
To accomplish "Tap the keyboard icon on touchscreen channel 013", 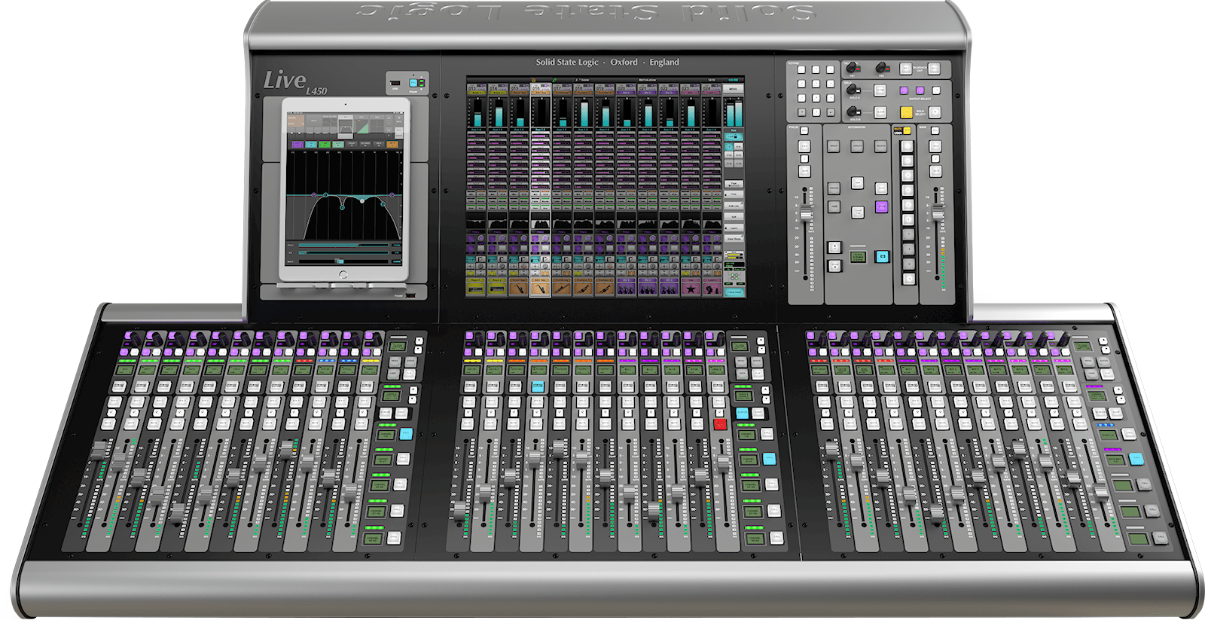I will tap(477, 289).
